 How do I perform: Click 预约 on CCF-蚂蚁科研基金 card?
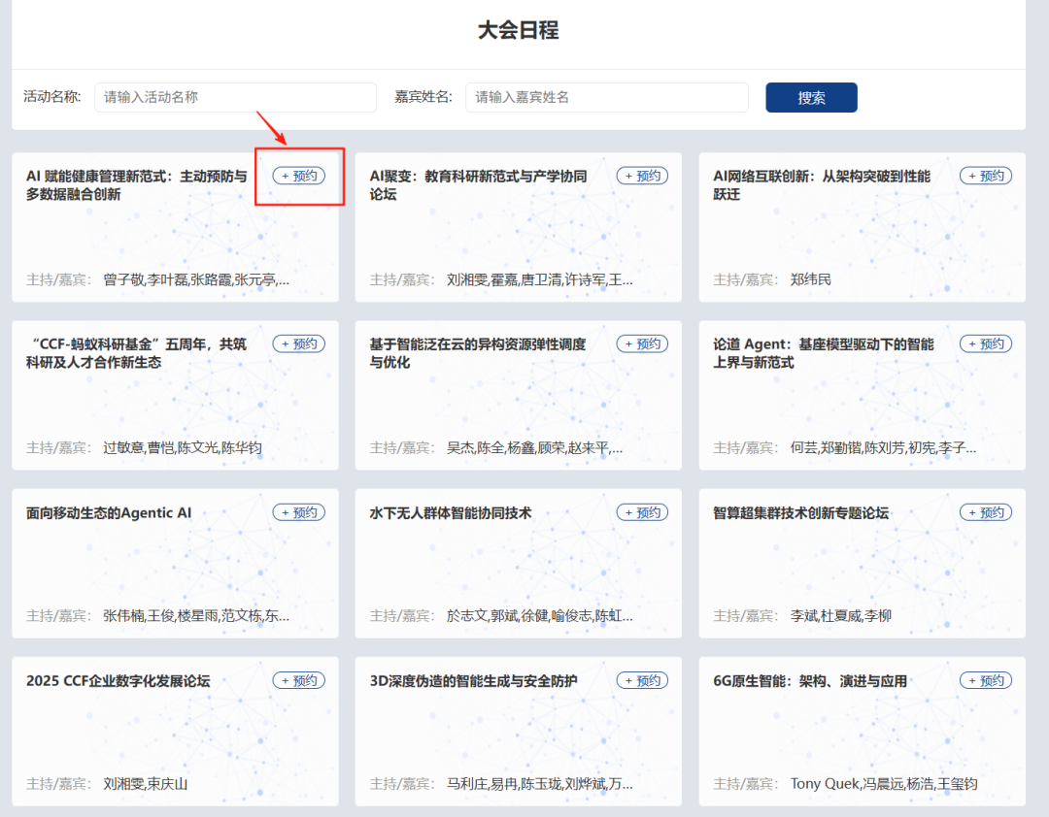pos(298,343)
